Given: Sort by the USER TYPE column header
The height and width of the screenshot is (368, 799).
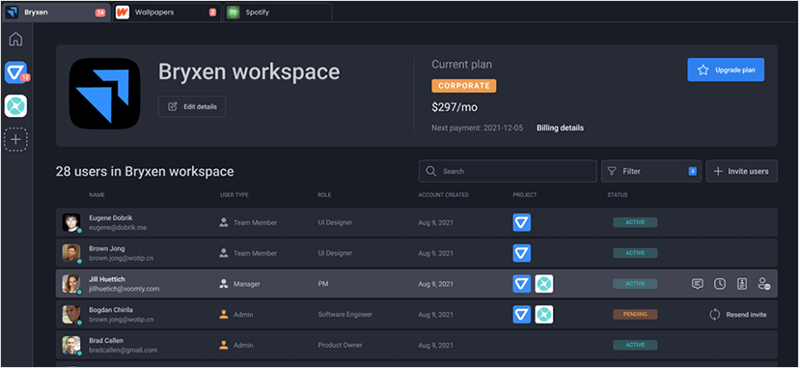Looking at the screenshot, I should pyautogui.click(x=234, y=195).
